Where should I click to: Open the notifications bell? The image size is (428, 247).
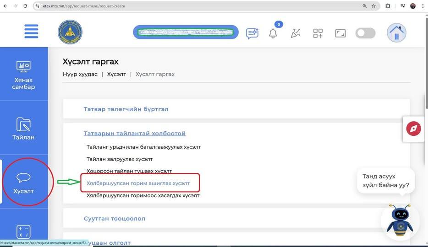pyautogui.click(x=273, y=33)
